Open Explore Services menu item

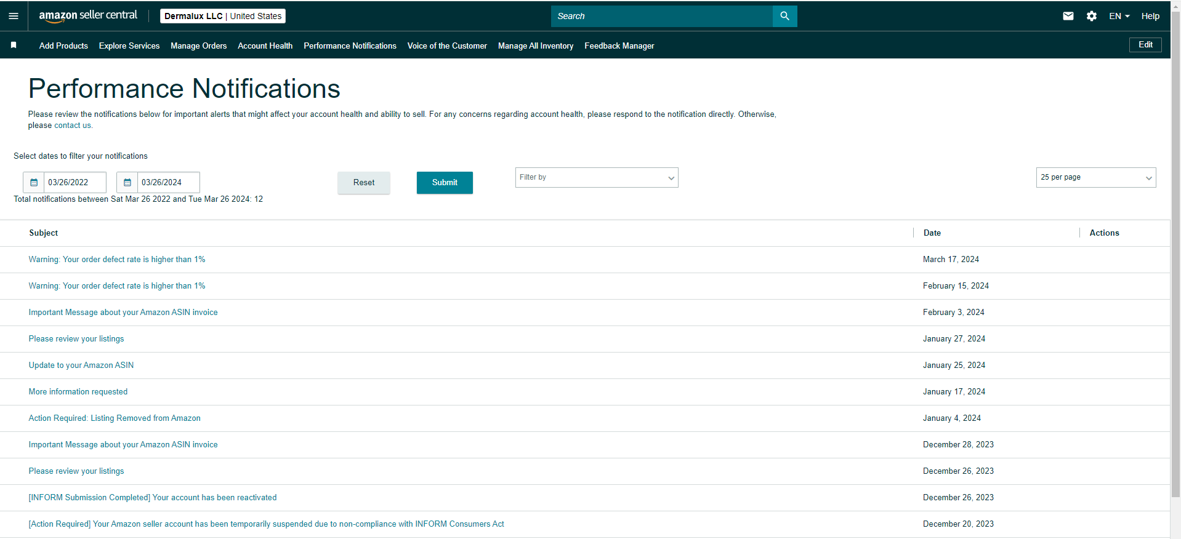[x=129, y=46]
